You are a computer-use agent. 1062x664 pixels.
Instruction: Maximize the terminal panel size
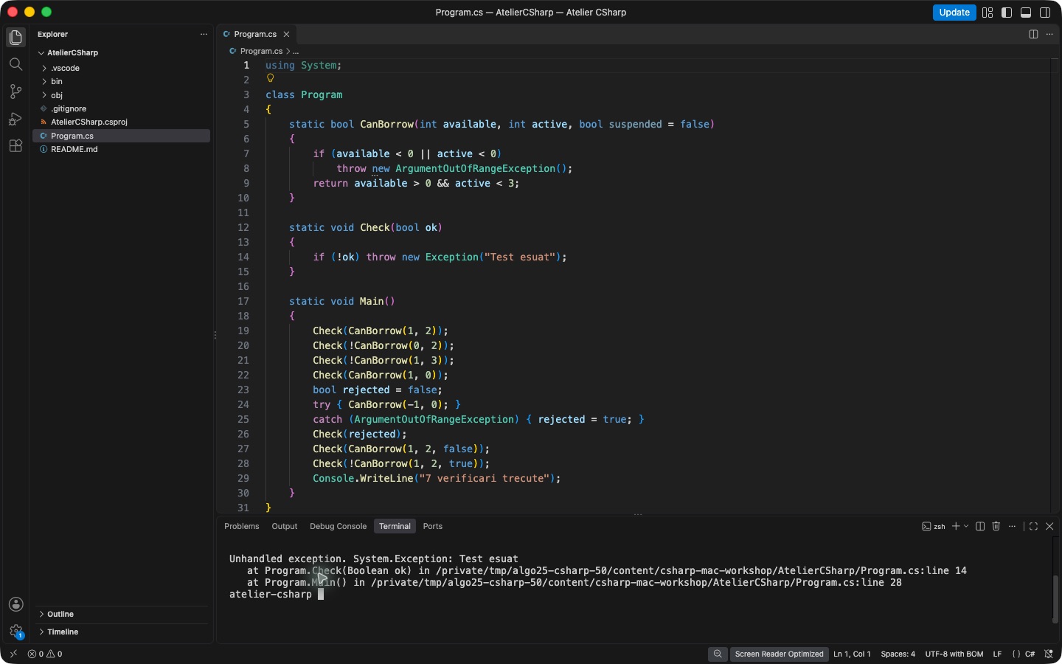pyautogui.click(x=1033, y=526)
